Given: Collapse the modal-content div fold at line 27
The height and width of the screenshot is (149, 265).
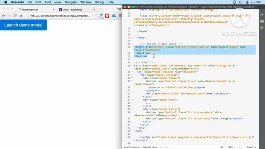Looking at the screenshot, I should tap(132, 75).
